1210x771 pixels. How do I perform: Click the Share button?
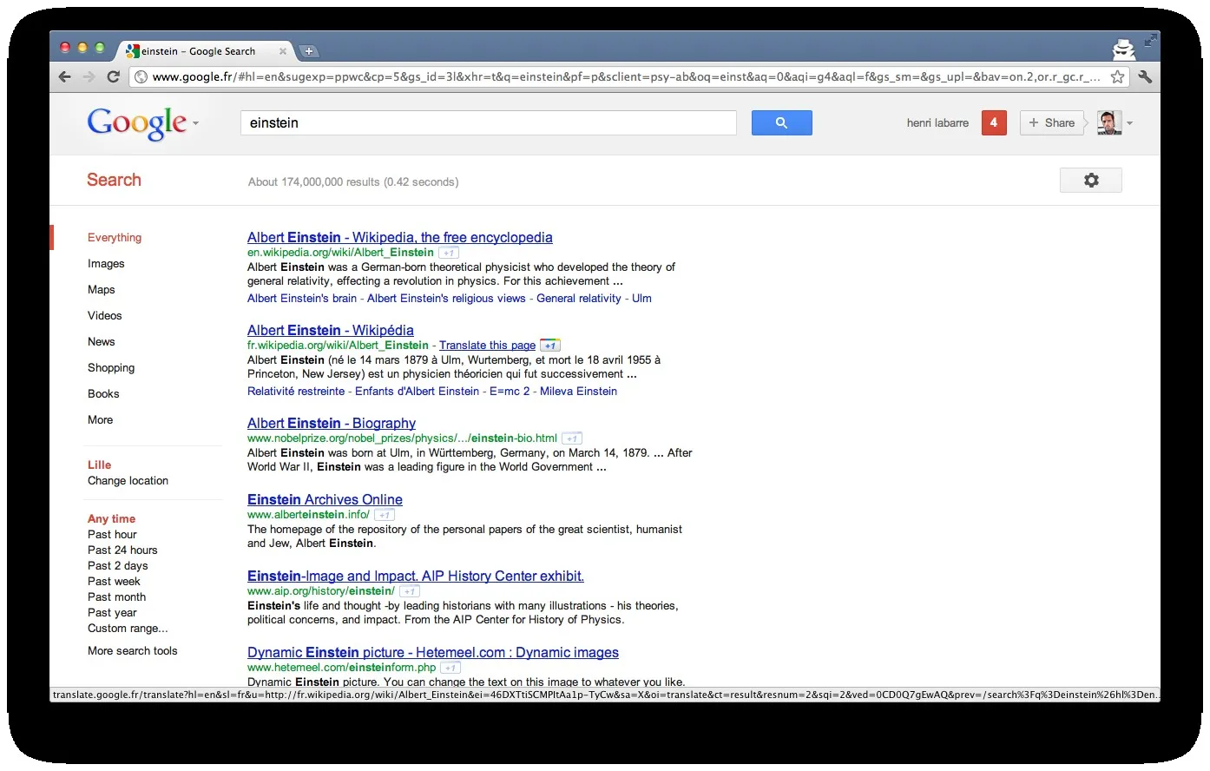(1052, 122)
